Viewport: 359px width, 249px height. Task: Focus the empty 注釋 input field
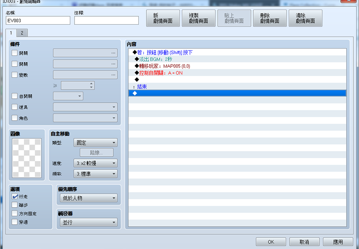(107, 20)
